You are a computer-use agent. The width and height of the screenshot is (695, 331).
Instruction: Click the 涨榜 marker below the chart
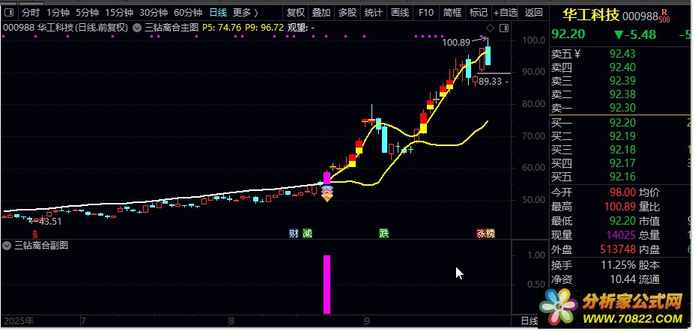coord(485,234)
